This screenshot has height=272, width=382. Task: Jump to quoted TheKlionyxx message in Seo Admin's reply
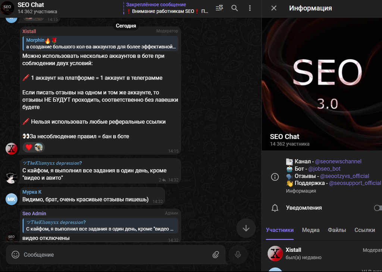pyautogui.click(x=100, y=226)
